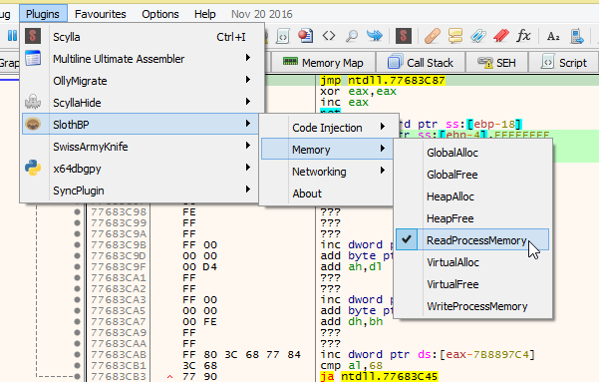
Task: Toggle the VirtualAlloc breakpoint entry
Action: pyautogui.click(x=472, y=262)
